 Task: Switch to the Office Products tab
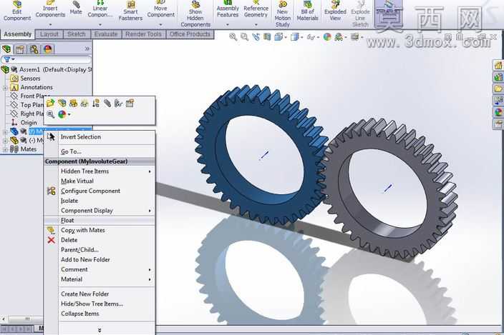click(x=190, y=34)
